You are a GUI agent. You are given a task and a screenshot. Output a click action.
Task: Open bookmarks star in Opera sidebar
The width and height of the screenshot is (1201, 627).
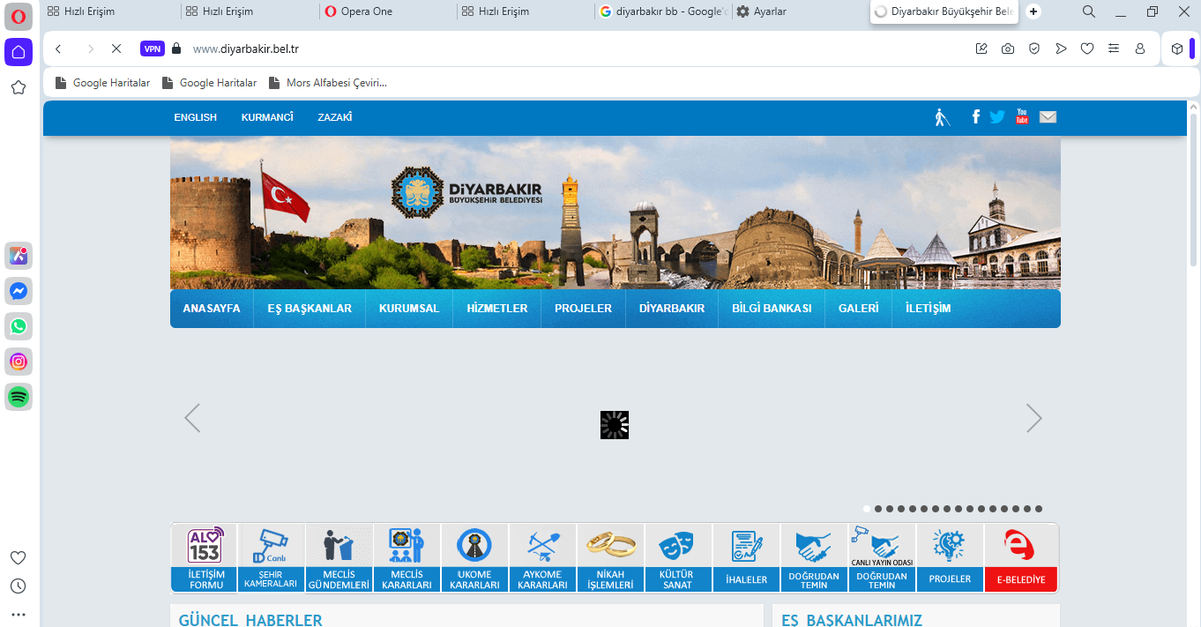coord(19,87)
